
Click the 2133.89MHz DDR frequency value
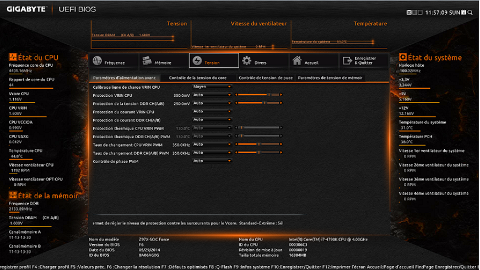(20, 209)
